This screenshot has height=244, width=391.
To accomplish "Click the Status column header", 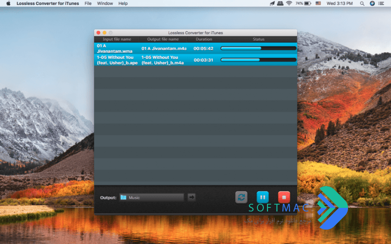I will pos(258,39).
